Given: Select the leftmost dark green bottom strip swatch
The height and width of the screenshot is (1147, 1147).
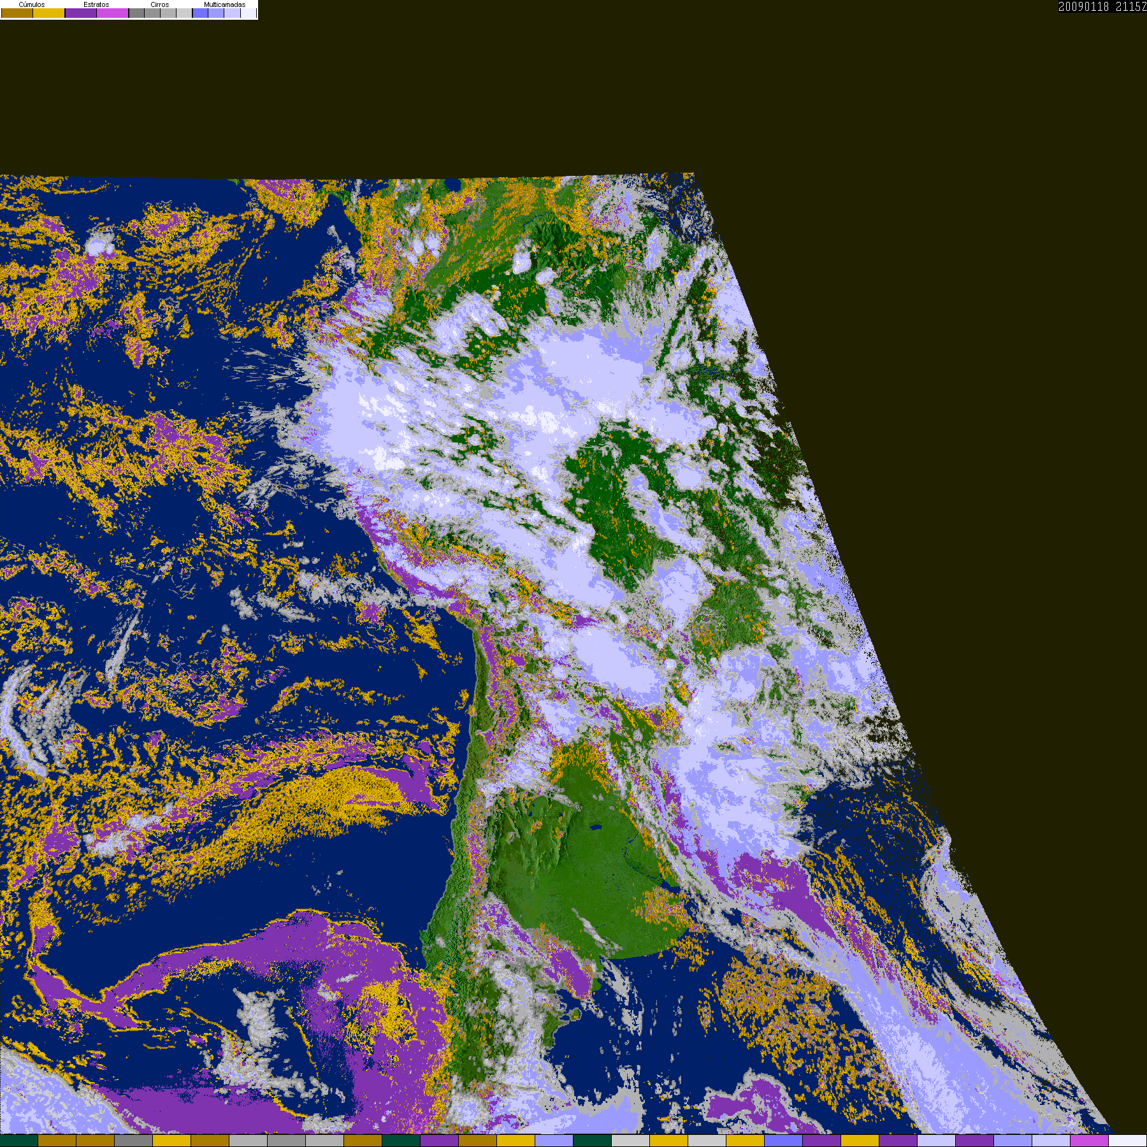Looking at the screenshot, I should pos(19,1141).
